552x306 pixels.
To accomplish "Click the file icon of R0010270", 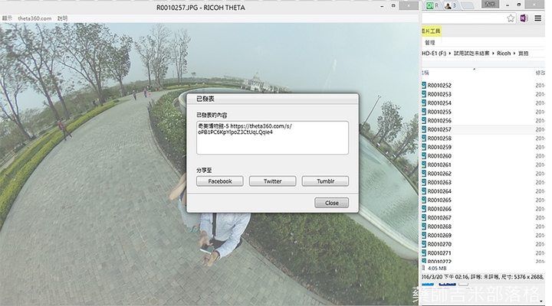I will 424,244.
